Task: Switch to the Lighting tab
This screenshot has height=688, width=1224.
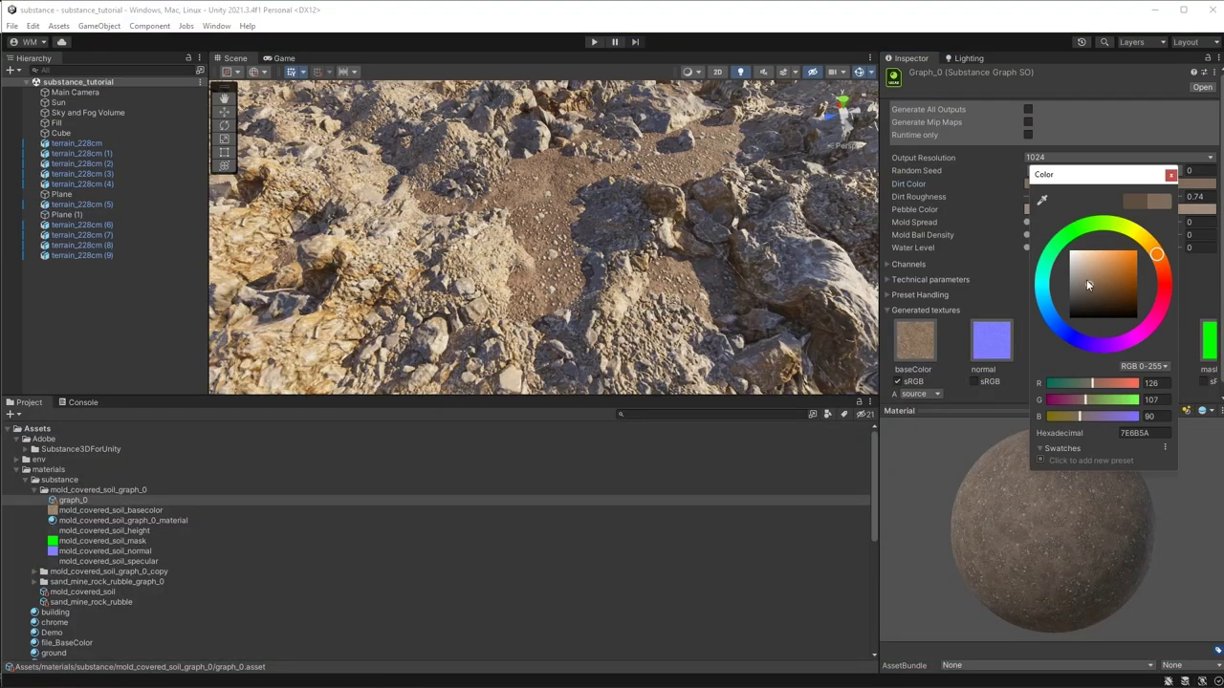Action: click(963, 58)
